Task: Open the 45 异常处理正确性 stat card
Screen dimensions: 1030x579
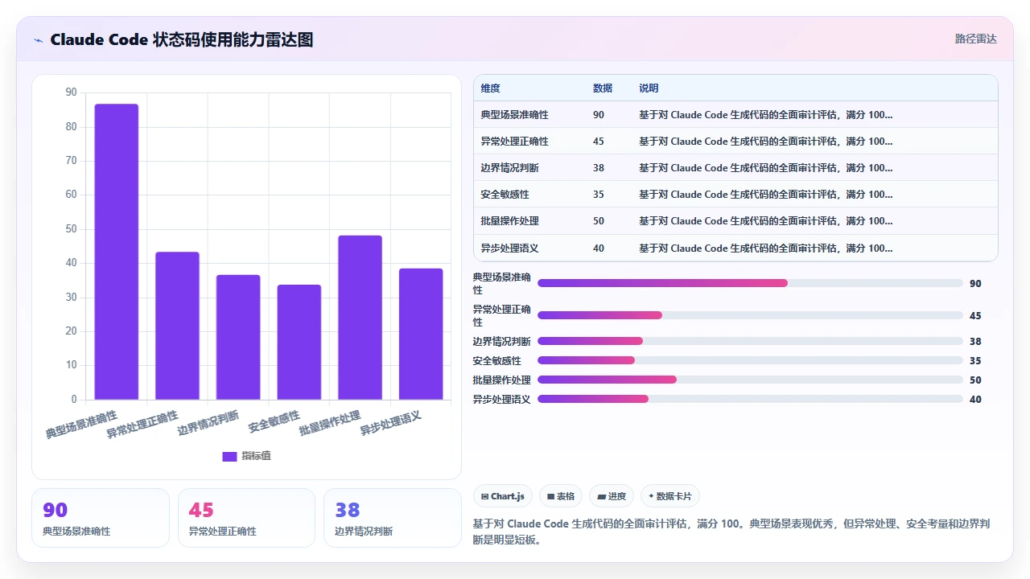Action: point(246,518)
